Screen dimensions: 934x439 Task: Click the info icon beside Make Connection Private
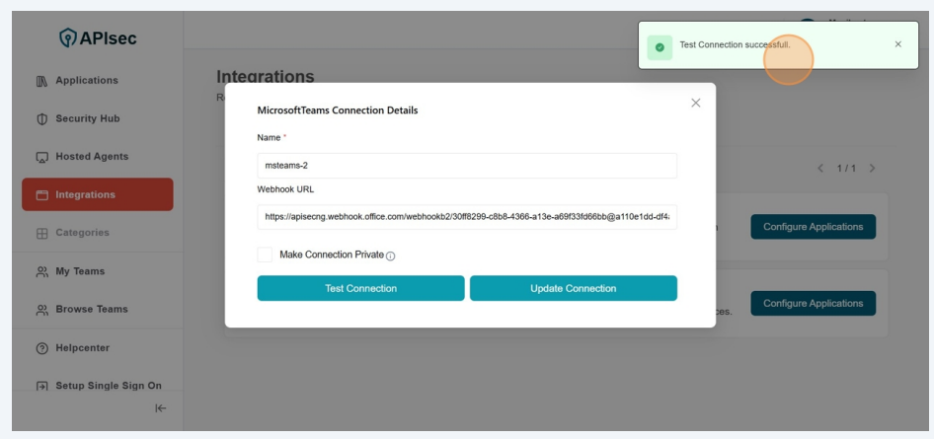(x=391, y=256)
